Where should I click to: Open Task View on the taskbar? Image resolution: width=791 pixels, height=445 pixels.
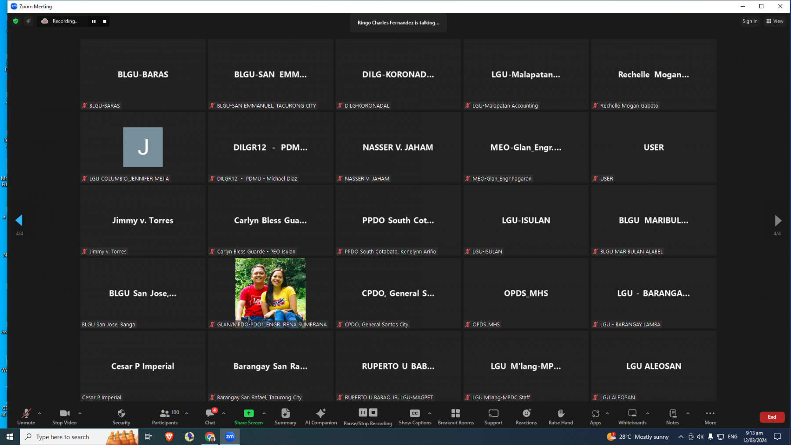tap(148, 437)
